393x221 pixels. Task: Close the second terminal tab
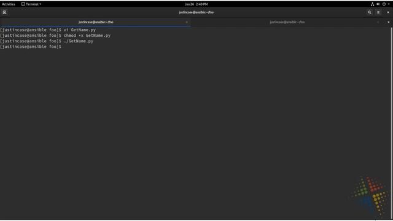pyautogui.click(x=378, y=22)
